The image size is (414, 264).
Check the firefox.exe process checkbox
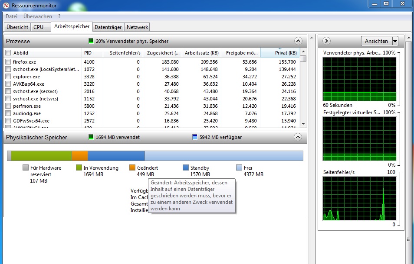tap(8, 61)
